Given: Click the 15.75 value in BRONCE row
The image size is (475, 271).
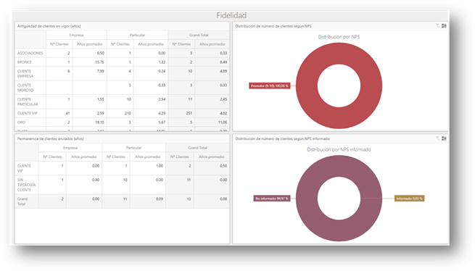Looking at the screenshot, I should point(99,62).
